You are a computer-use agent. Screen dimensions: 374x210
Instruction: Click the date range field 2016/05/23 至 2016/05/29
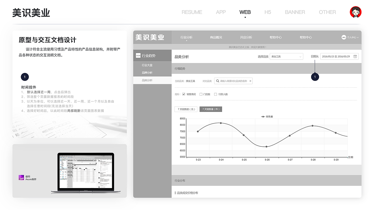[x=339, y=57]
